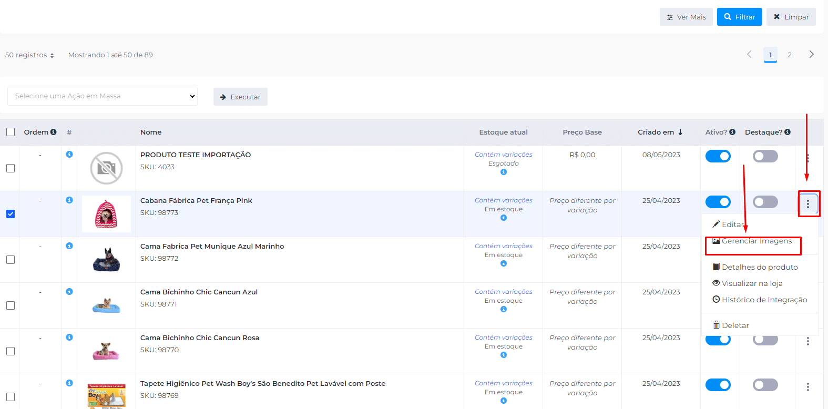Open the Selecione uma Ação em Massa dropdown
Screen dimensions: 828x409
[x=103, y=96]
